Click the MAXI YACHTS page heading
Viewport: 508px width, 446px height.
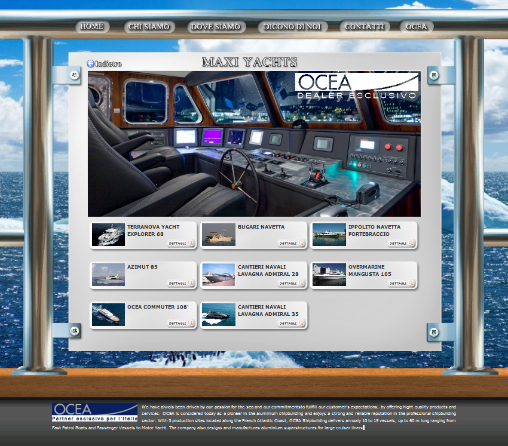[249, 62]
